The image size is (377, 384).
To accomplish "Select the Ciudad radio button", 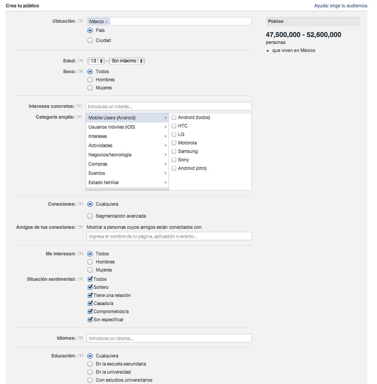I will [x=90, y=40].
